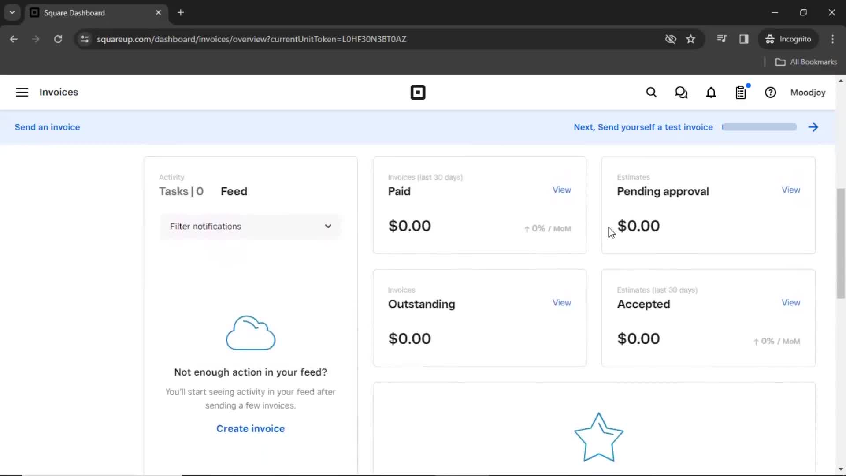Switch to the Feed tab

[x=234, y=191]
